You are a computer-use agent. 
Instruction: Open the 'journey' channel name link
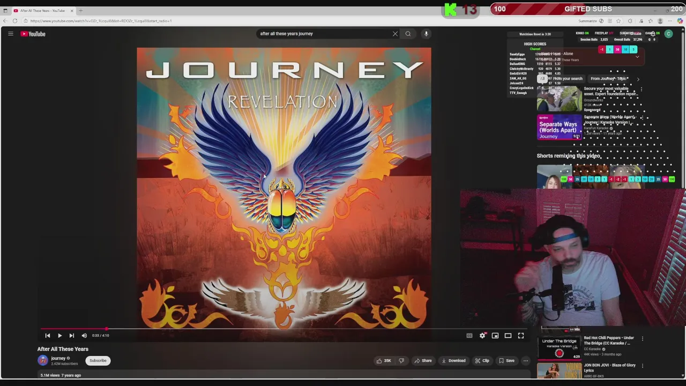point(58,359)
